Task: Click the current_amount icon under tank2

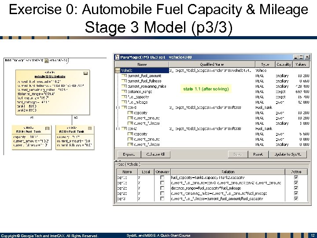Action: (130, 139)
